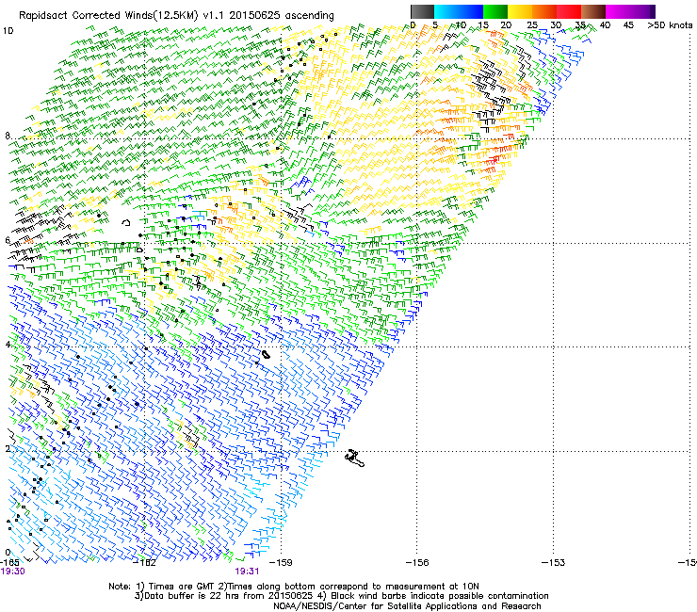697x612 pixels.
Task: Click the '>50 knots' legend label
Action: tap(670, 25)
